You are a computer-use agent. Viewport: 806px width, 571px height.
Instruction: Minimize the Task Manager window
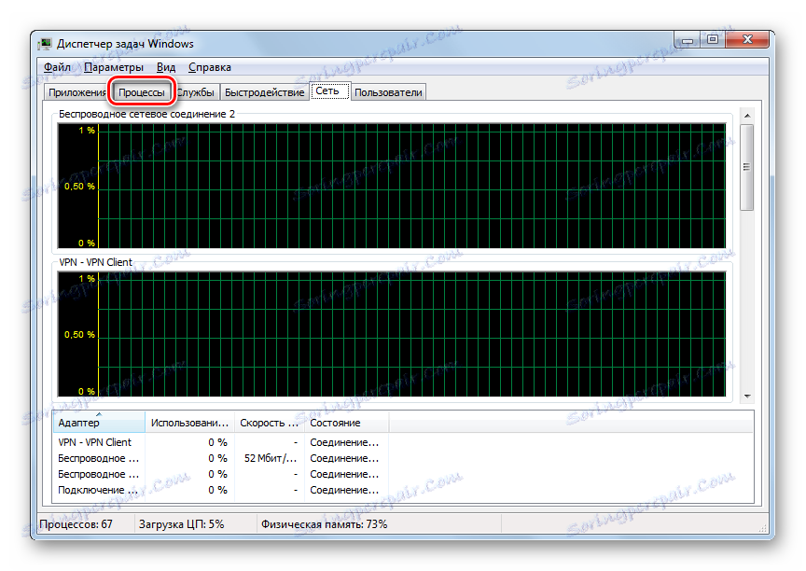688,39
